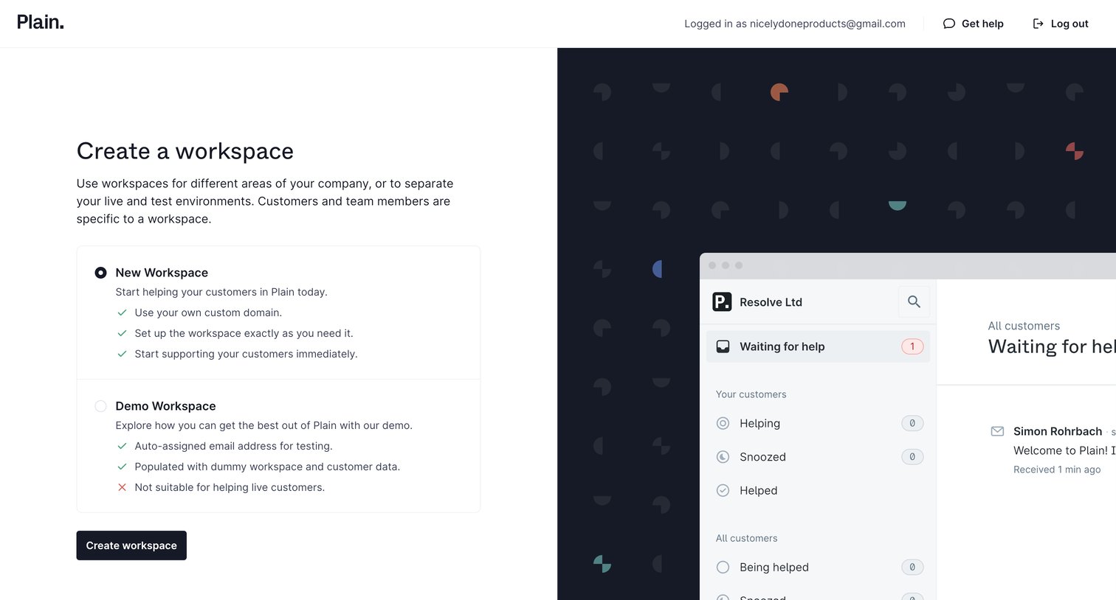Select the Demo Workspace radio button
Viewport: 1116px width, 600px height.
(x=100, y=406)
